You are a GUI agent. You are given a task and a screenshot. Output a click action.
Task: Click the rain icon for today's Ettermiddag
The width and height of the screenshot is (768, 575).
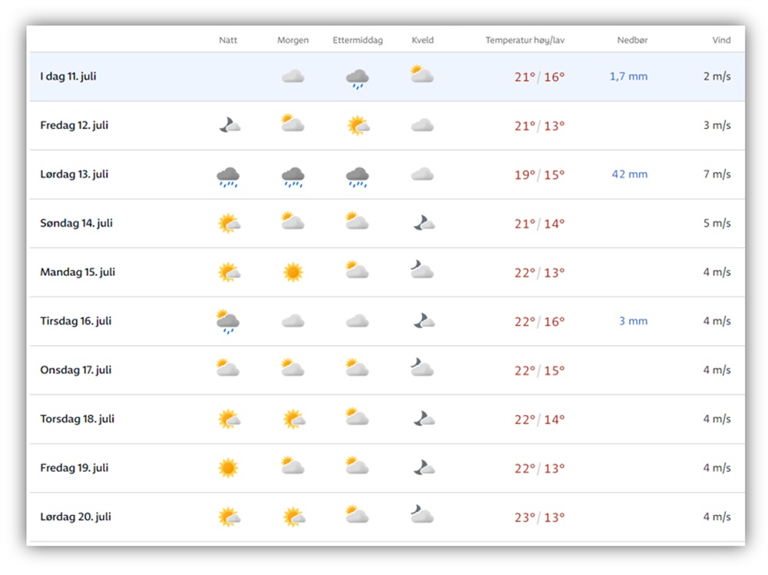(357, 78)
